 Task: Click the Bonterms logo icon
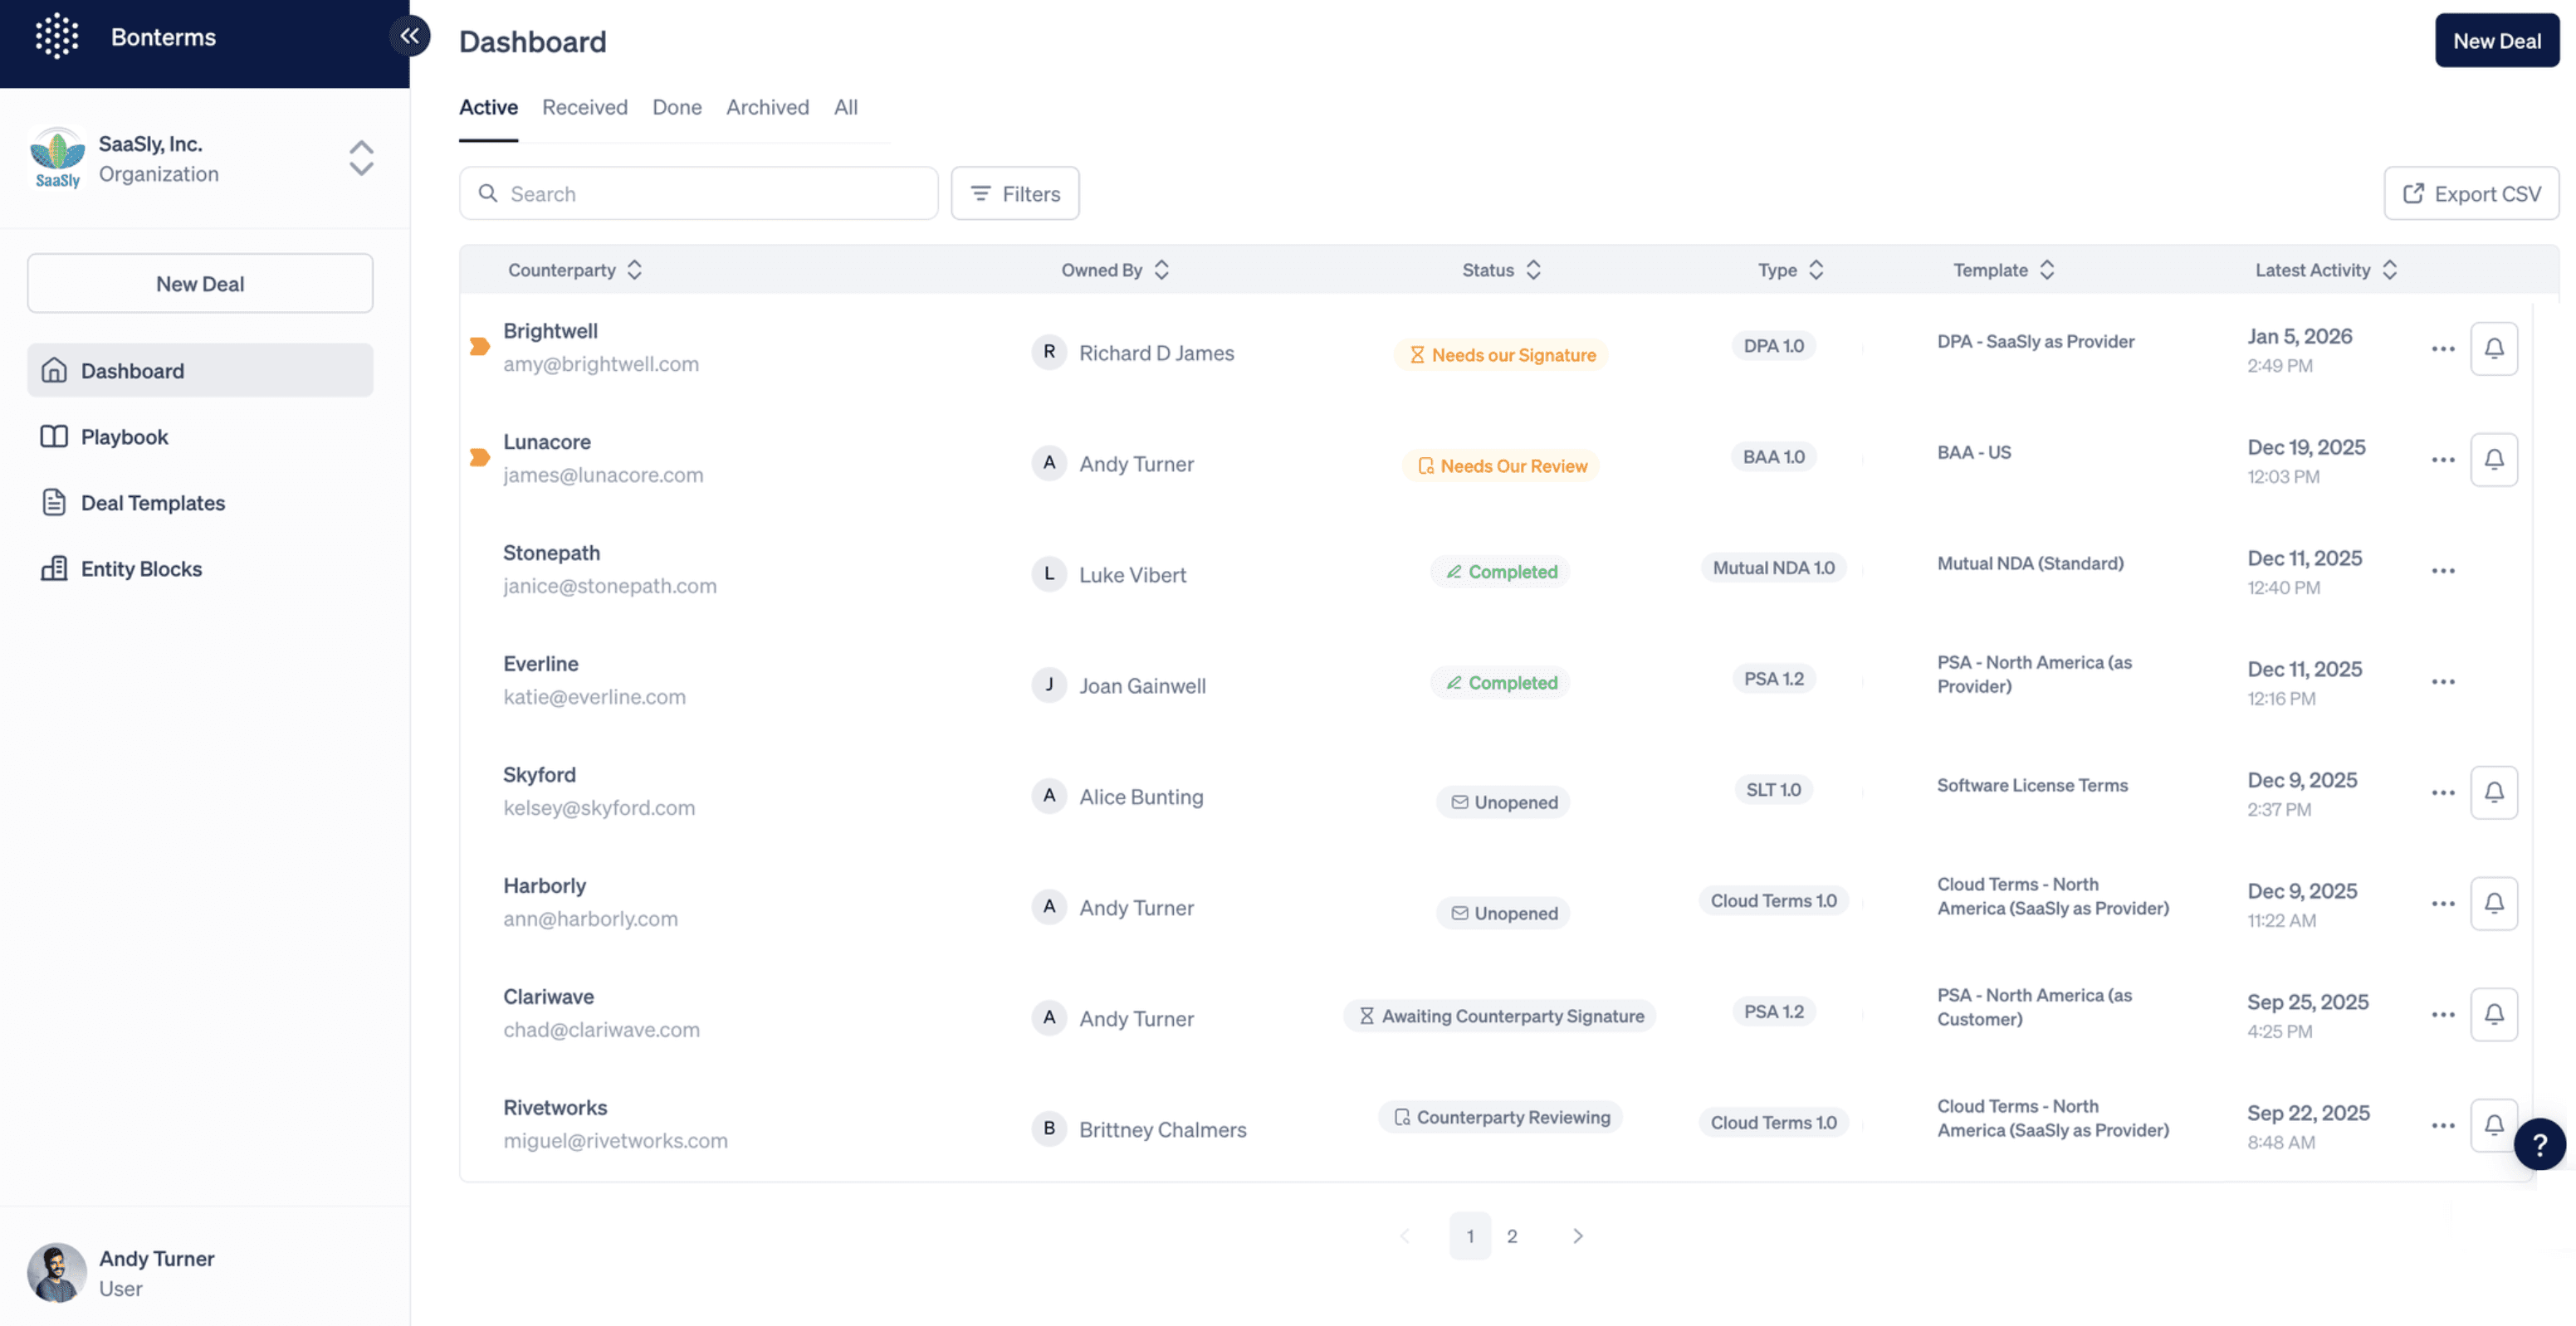tap(57, 37)
